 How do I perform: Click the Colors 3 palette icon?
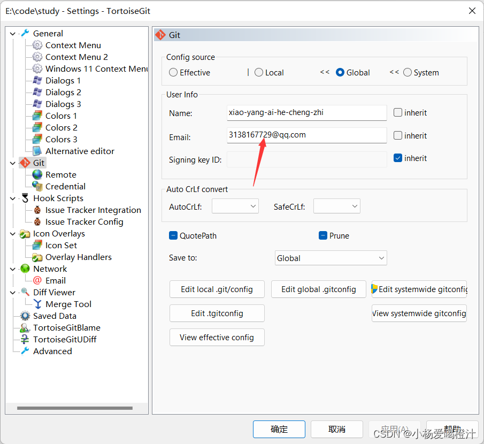(37, 139)
